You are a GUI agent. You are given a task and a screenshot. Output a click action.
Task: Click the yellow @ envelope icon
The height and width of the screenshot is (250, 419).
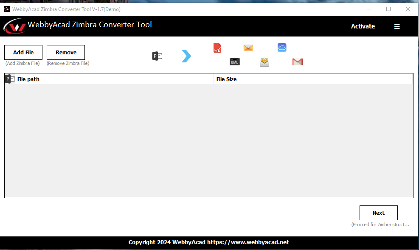pos(264,62)
